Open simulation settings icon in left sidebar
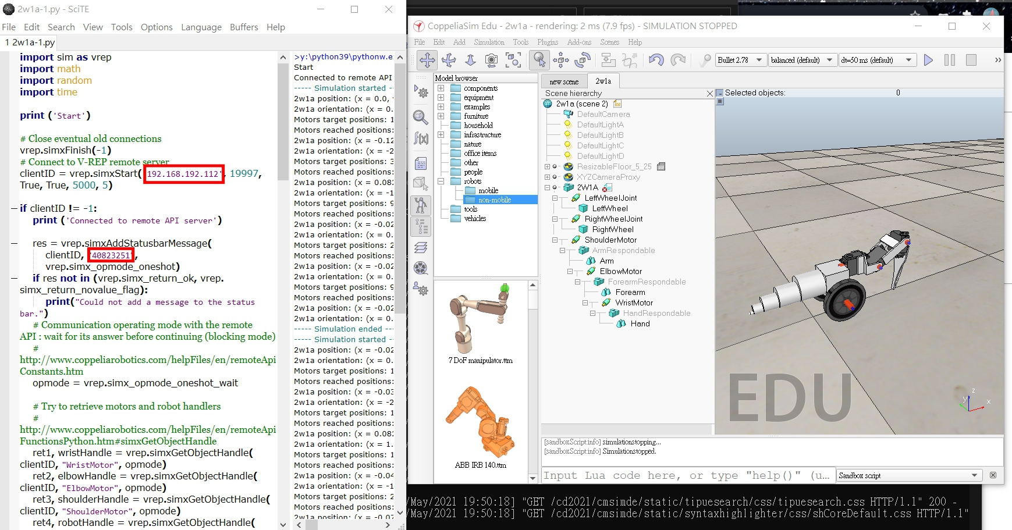Image resolution: width=1012 pixels, height=530 pixels. click(x=421, y=91)
